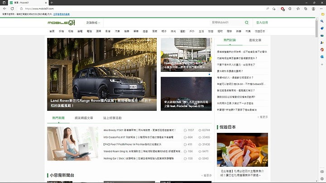Add a sidebar app with the plus icon
The height and width of the screenshot is (183, 326).
pyautogui.click(x=322, y=65)
